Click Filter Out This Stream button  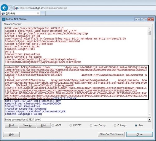coord(111,134)
